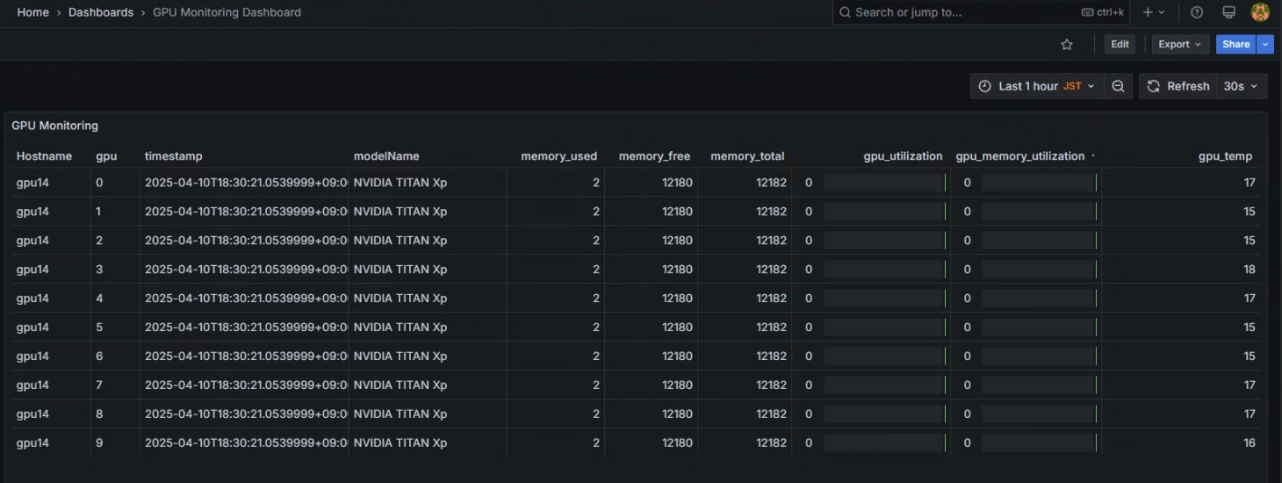
Task: Star the dashboard as favorite
Action: click(x=1067, y=45)
